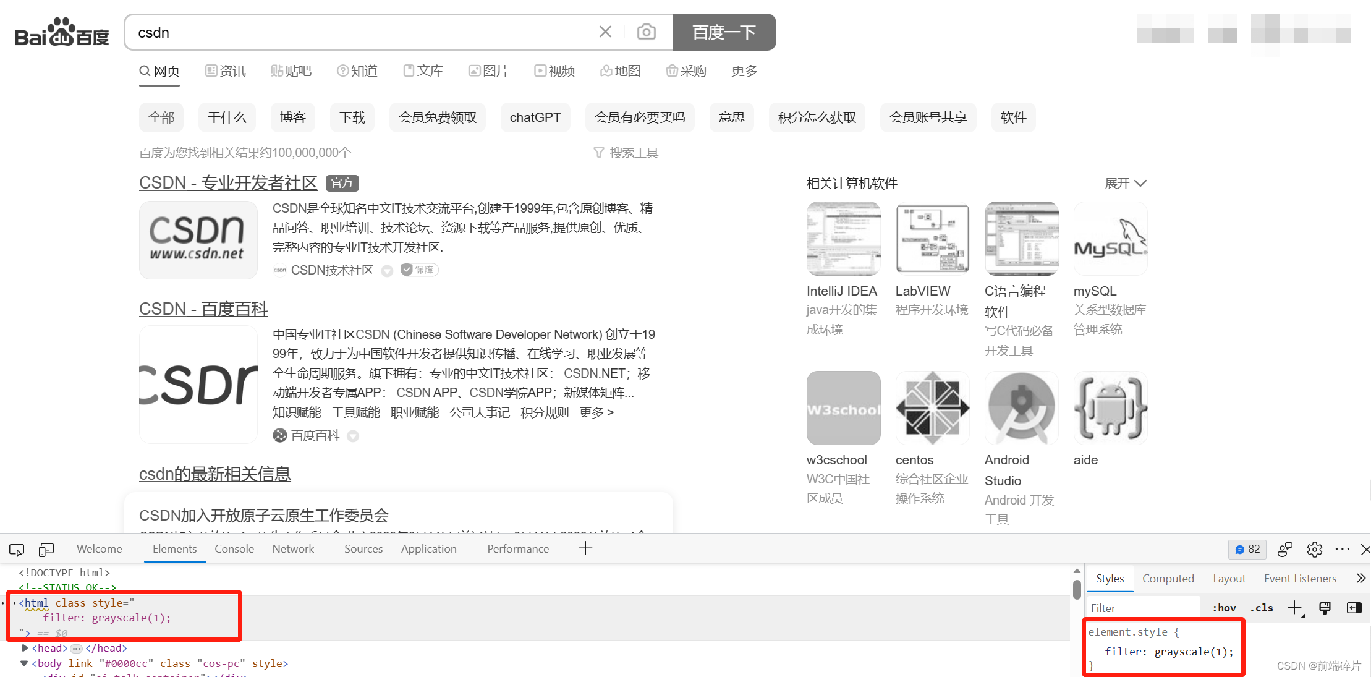
Task: Switch to the 贴吧 tab
Action: [291, 71]
